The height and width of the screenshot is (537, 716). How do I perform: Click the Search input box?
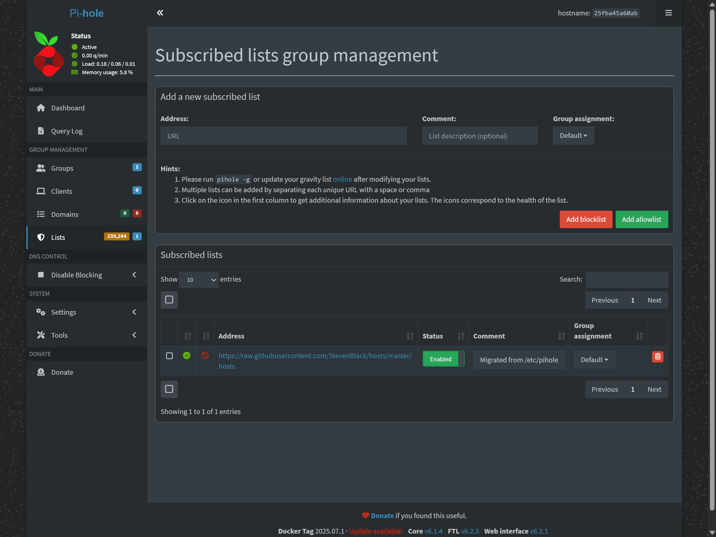[627, 280]
